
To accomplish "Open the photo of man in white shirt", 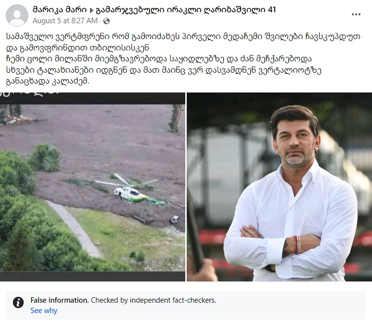I will [x=280, y=187].
